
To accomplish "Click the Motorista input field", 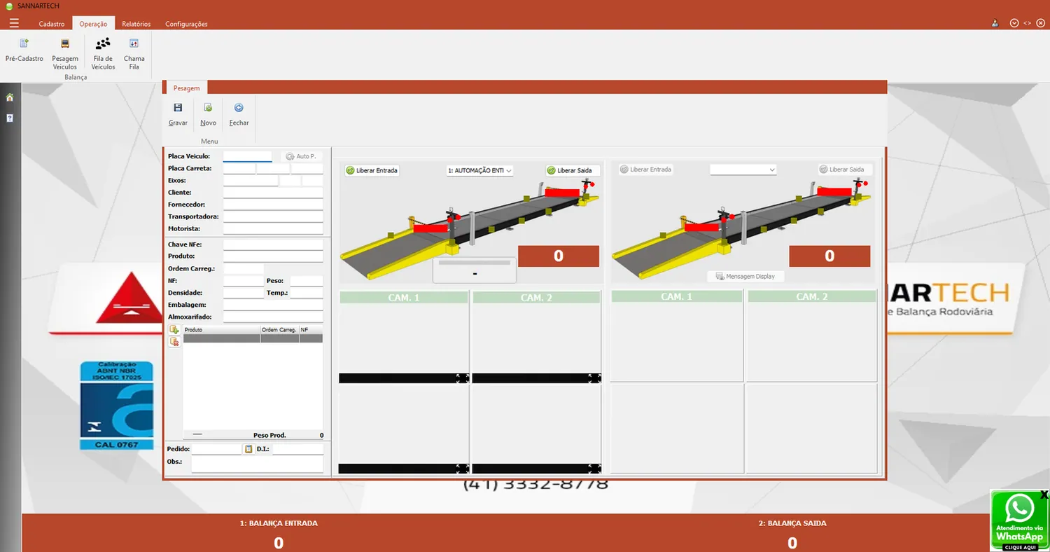I will 273,228.
